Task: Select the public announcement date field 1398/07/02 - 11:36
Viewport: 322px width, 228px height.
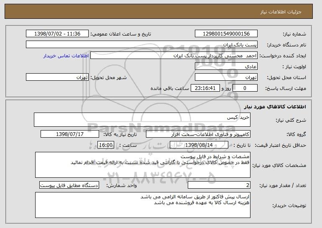Action: coord(57,34)
